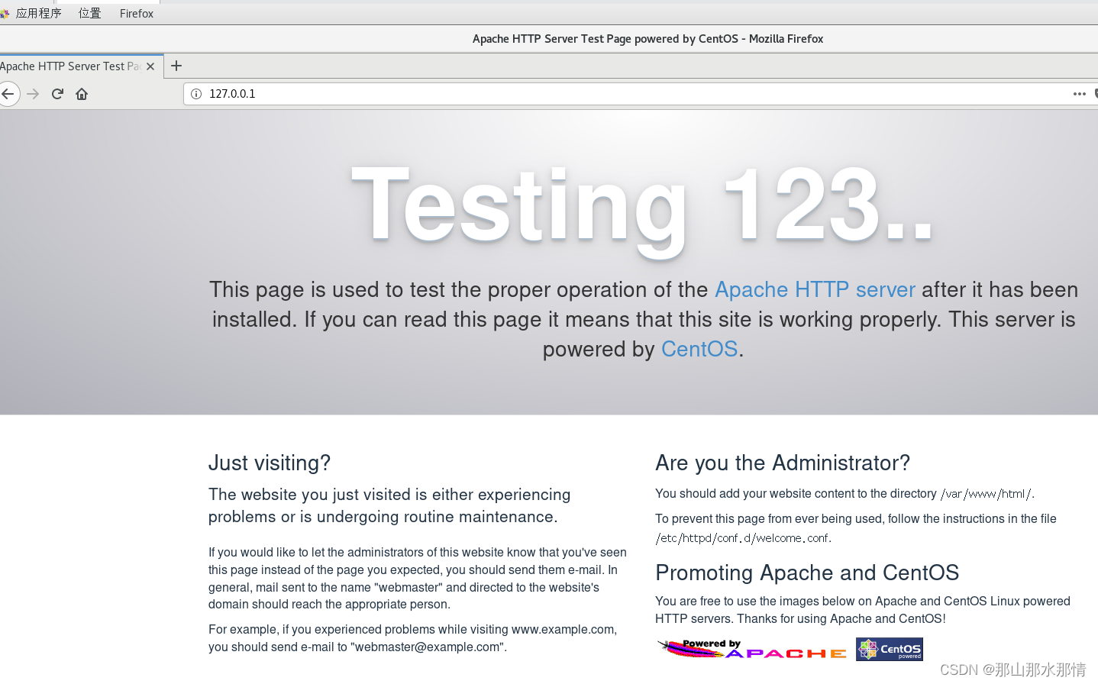
Task: Click the browser Back arrow button
Action: (8, 94)
